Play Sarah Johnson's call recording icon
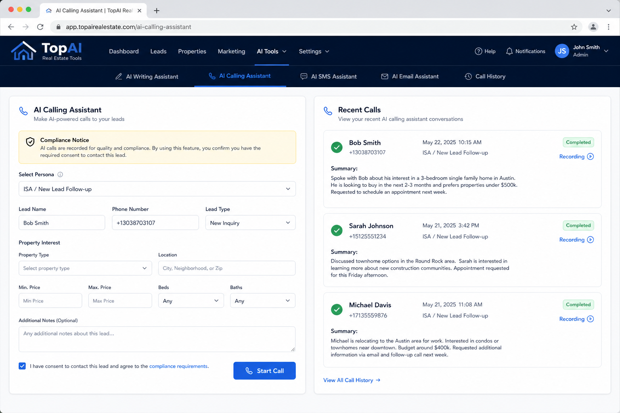Screen dimensions: 620x413 click(x=590, y=240)
